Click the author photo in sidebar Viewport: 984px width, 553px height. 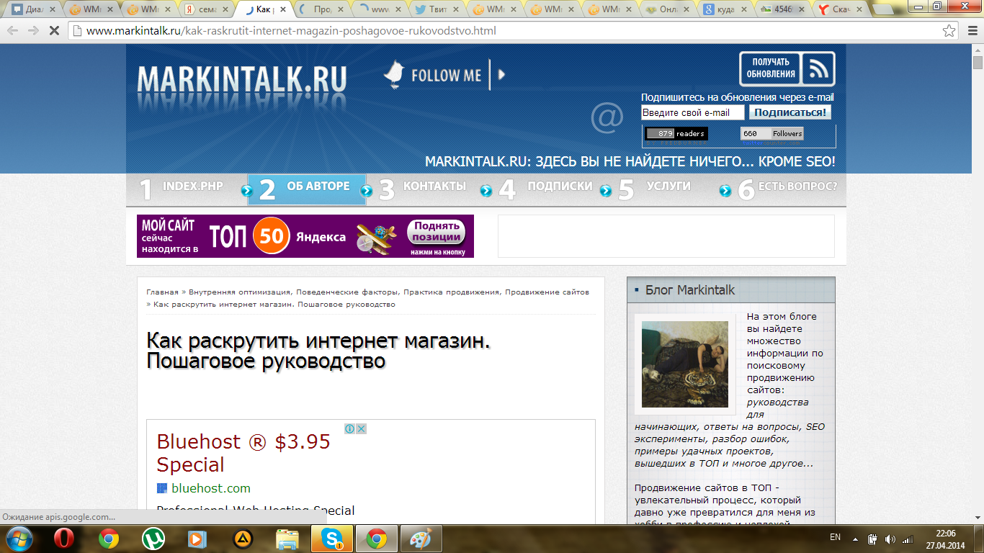tap(685, 364)
